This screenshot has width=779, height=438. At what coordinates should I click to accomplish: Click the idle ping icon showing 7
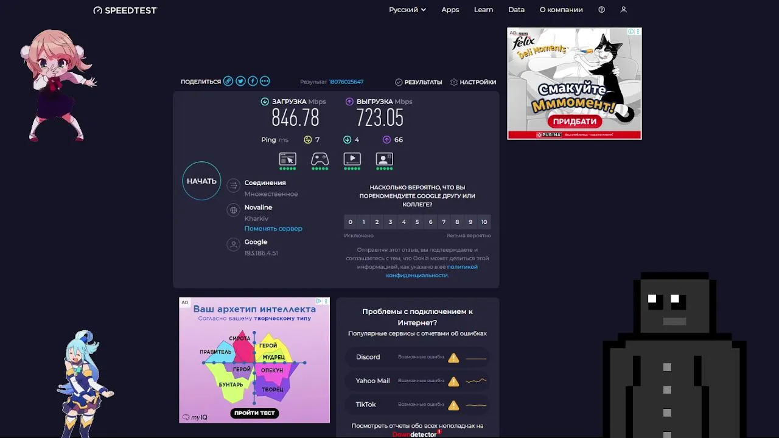pyautogui.click(x=308, y=139)
